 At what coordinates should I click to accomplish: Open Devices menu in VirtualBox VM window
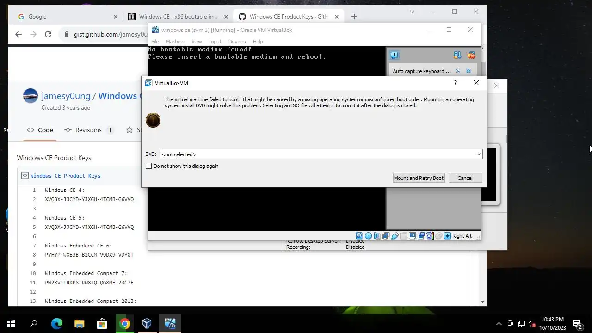pos(237,42)
